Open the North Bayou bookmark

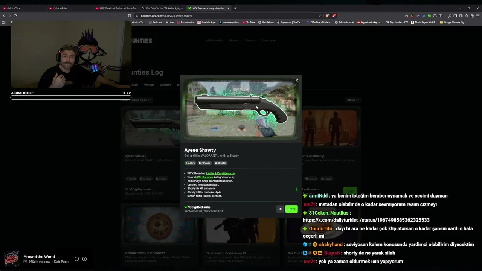coord(424,23)
